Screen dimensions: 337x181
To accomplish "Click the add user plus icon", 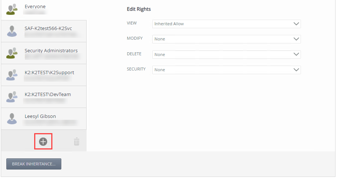I will coord(43,141).
